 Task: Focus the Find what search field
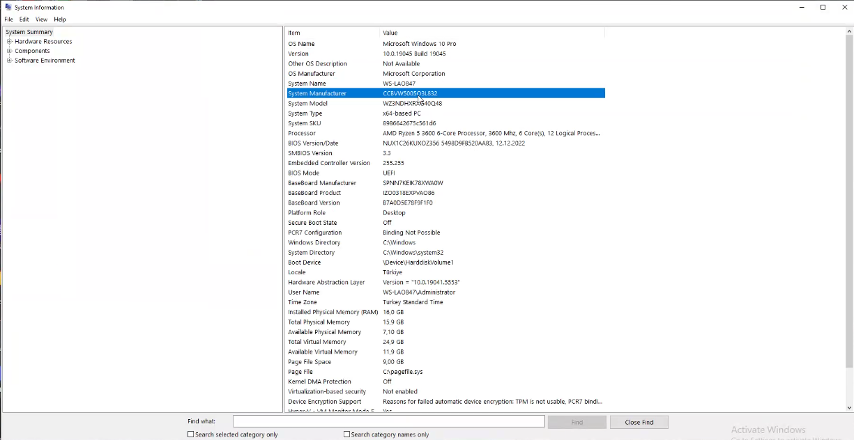(389, 421)
